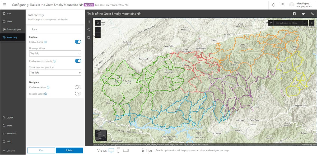Open the hamburger menu

pyautogui.click(x=5, y=5)
